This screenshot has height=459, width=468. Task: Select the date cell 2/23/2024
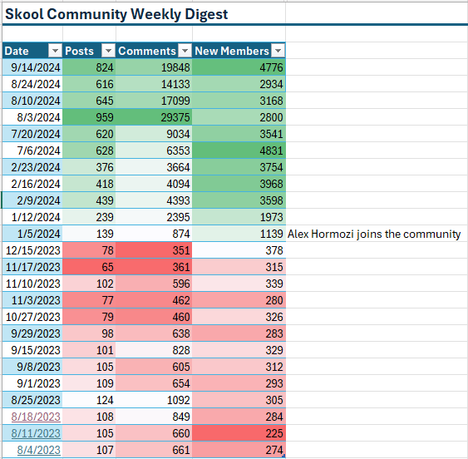tap(32, 167)
